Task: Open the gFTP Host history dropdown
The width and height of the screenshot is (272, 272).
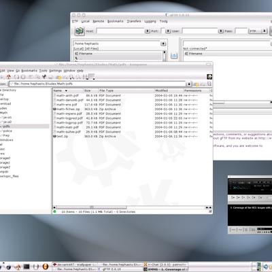Action: pyautogui.click(x=148, y=31)
